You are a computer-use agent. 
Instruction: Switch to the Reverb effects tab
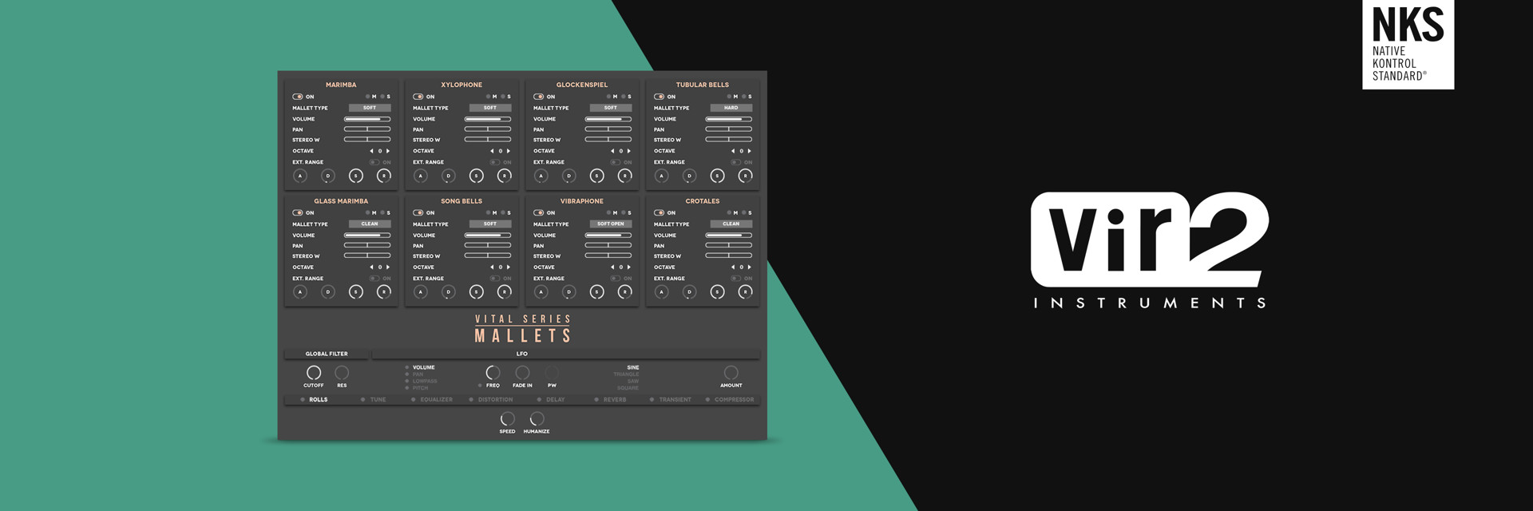coord(614,399)
